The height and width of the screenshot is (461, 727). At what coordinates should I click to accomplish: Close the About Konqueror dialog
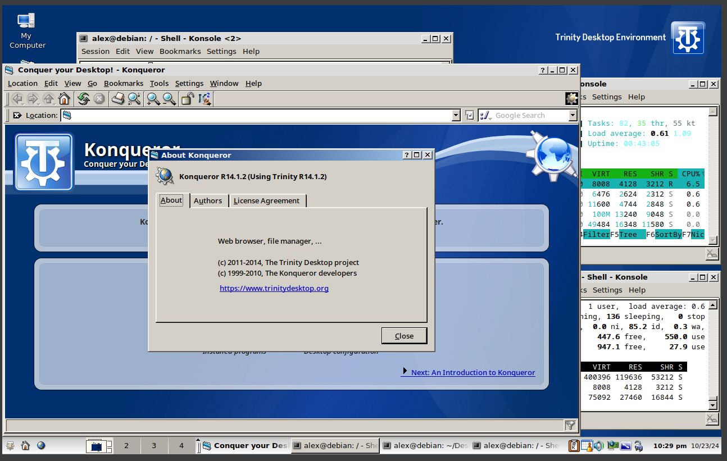[403, 336]
